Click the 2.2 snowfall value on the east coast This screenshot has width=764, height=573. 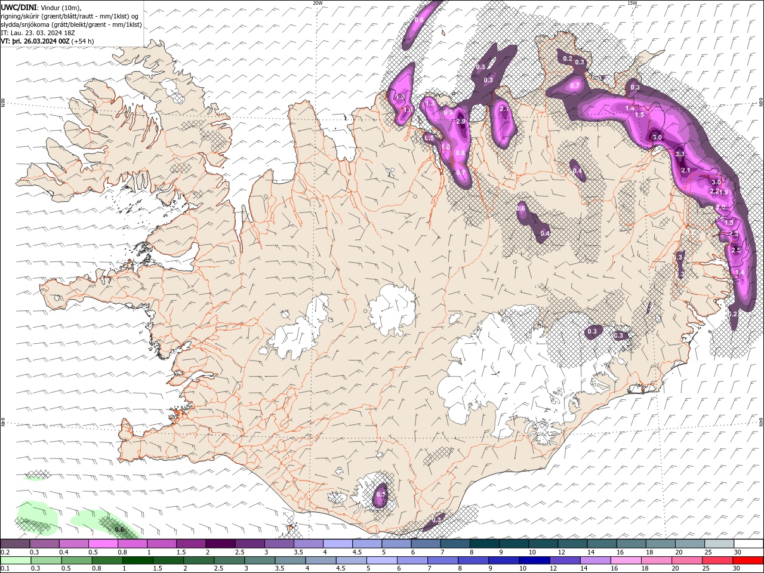(714, 191)
